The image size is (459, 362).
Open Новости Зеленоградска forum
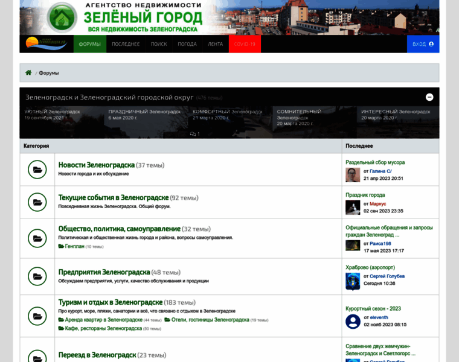[96, 165]
